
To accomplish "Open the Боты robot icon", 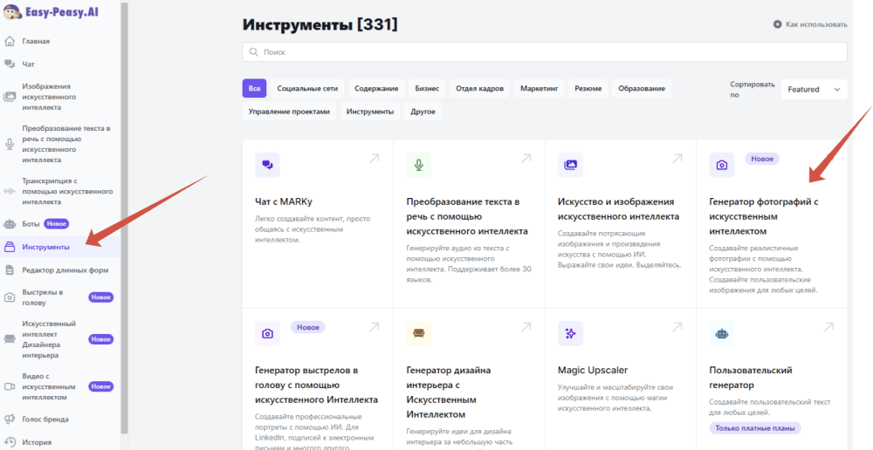I will 10,224.
